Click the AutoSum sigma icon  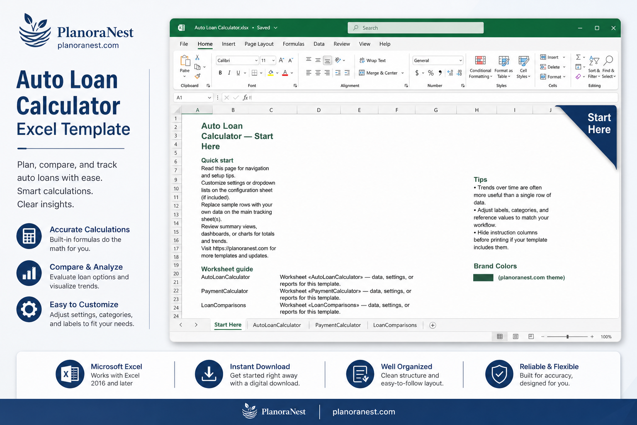point(578,57)
